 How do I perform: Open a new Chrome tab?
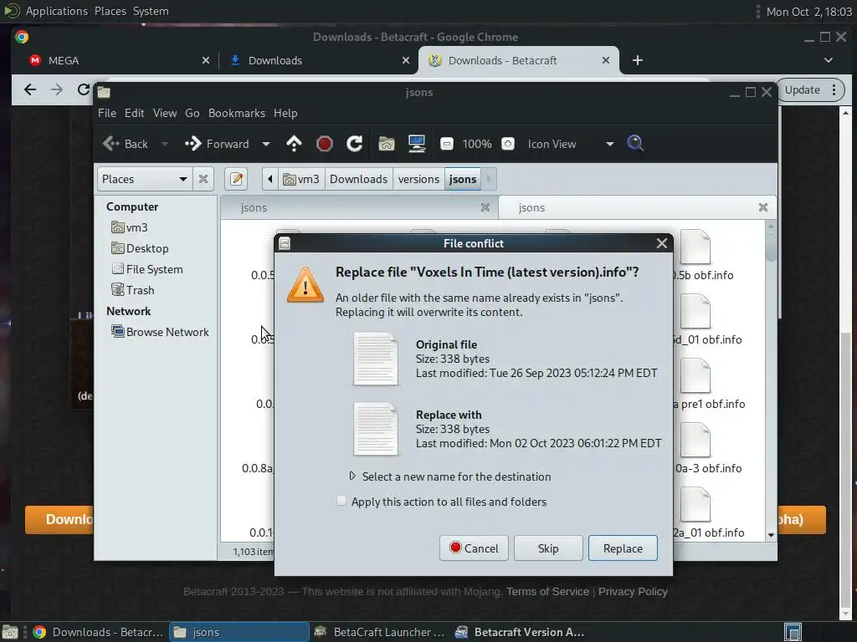point(637,60)
